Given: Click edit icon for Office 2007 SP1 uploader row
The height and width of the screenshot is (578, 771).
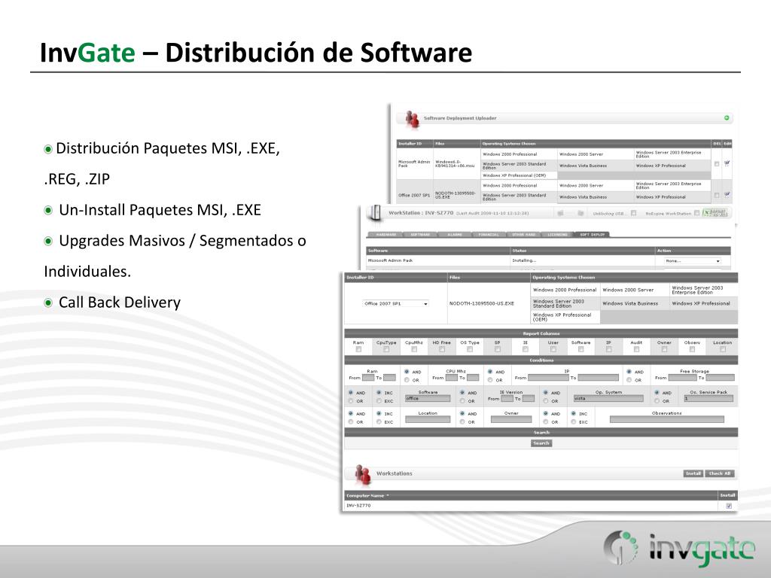Looking at the screenshot, I should point(727,195).
